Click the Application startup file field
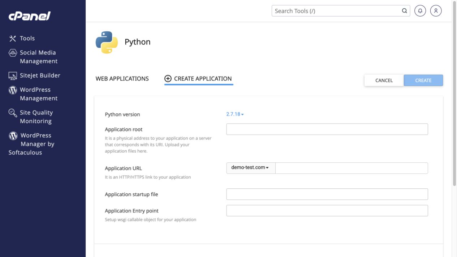 click(x=327, y=194)
